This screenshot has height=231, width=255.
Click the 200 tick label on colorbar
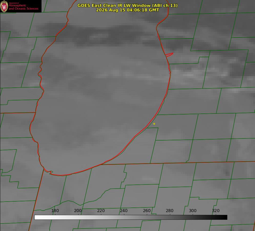coord(78,211)
